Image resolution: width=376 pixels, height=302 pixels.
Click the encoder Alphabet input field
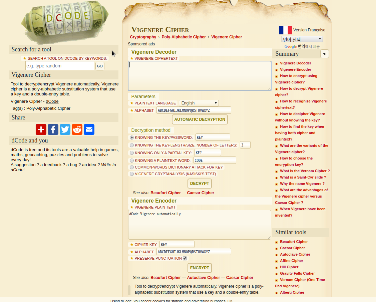(x=194, y=252)
